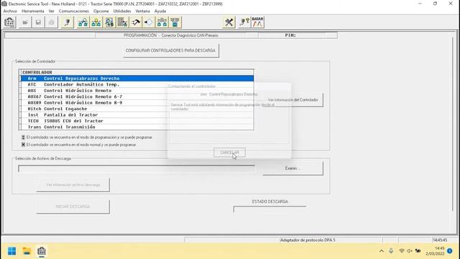This screenshot has width=460, height=259.
Task: Click the save diskette toolbar icon
Action: [x=38, y=22]
